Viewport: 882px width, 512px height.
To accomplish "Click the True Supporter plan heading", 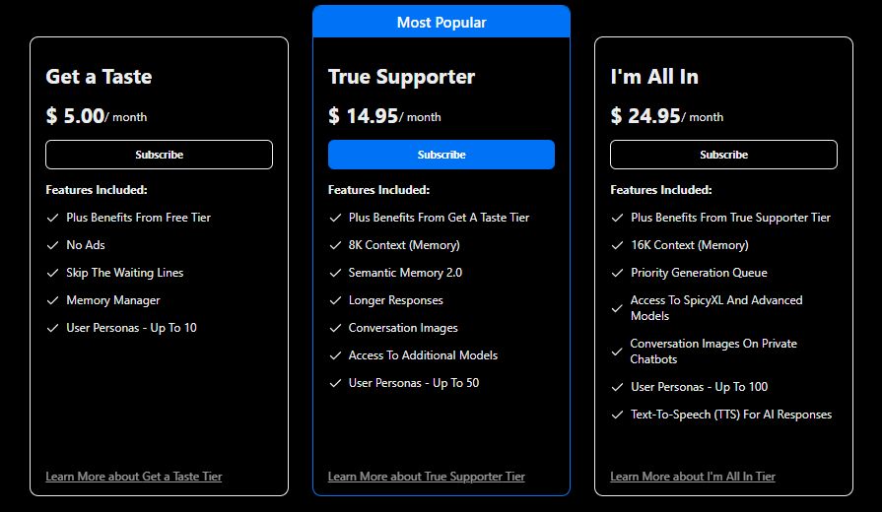I will [401, 77].
